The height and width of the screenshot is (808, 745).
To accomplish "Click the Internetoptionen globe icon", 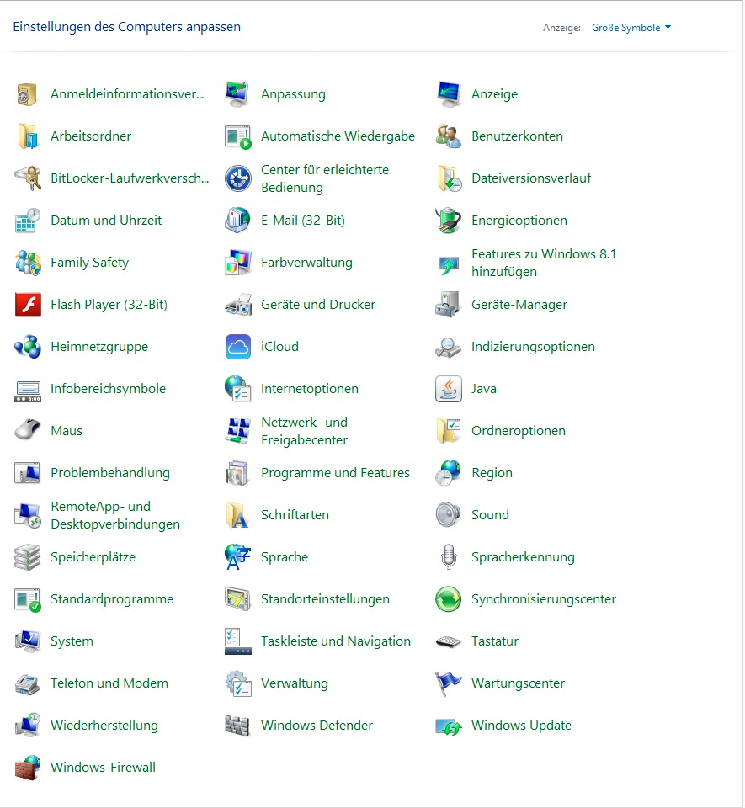I will click(x=237, y=389).
